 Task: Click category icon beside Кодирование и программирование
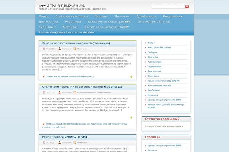(x=75, y=92)
